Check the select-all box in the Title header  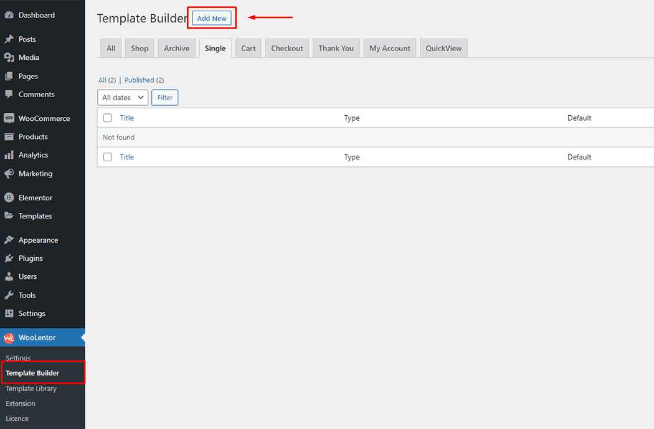pyautogui.click(x=107, y=118)
